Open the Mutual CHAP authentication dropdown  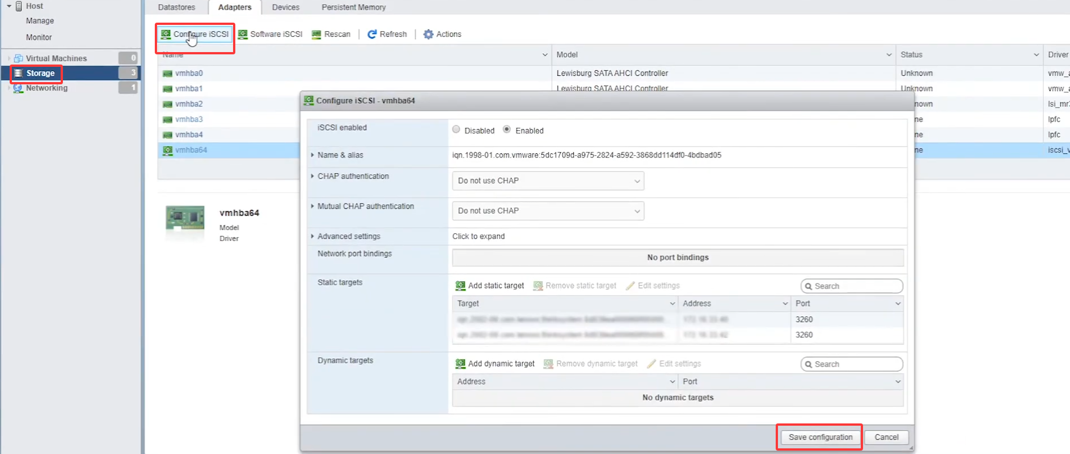[x=548, y=211]
